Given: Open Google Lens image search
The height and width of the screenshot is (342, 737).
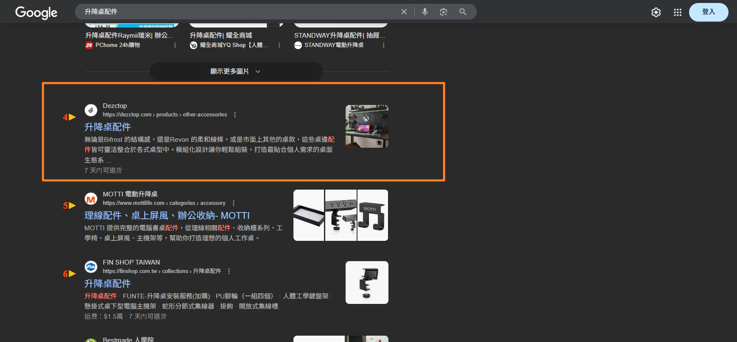Looking at the screenshot, I should [x=444, y=12].
